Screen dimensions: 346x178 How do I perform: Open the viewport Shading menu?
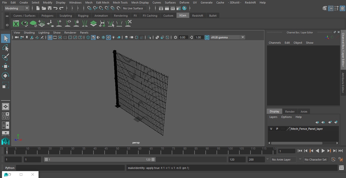29,33
